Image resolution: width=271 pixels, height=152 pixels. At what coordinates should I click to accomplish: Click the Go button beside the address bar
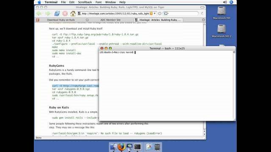[x=160, y=14]
